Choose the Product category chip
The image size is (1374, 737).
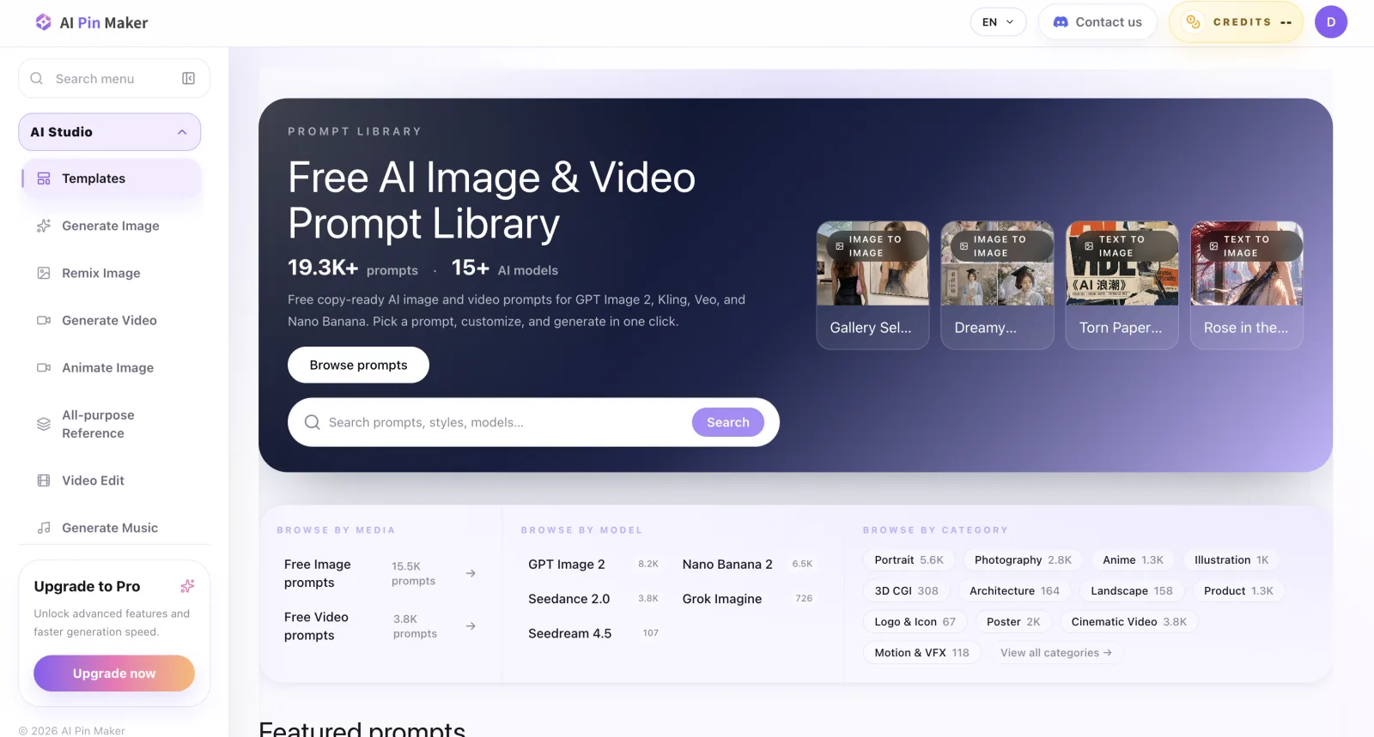(1238, 591)
